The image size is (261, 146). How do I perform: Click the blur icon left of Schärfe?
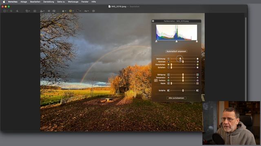[x=168, y=90]
